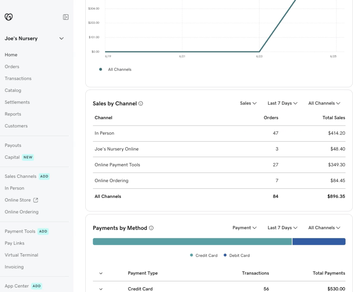
Task: Open All Channels dropdown in Payments by Method
Action: tap(324, 228)
